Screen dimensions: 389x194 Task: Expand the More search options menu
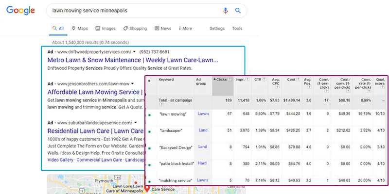pyautogui.click(x=185, y=29)
